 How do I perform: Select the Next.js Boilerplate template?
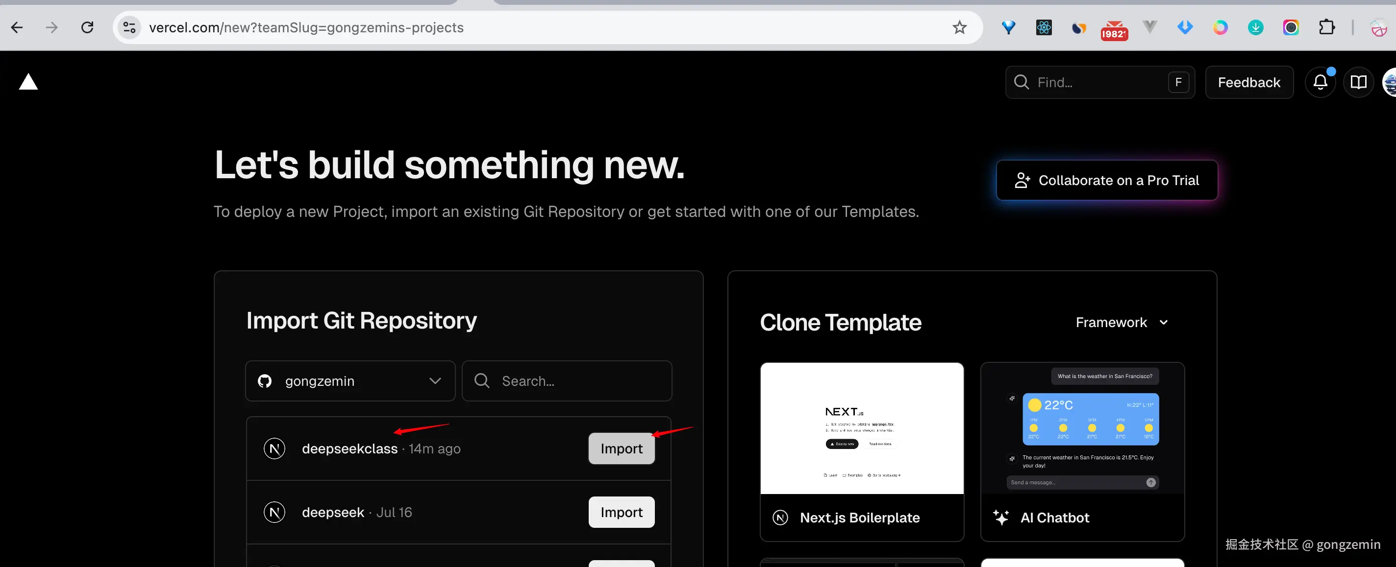pyautogui.click(x=862, y=451)
